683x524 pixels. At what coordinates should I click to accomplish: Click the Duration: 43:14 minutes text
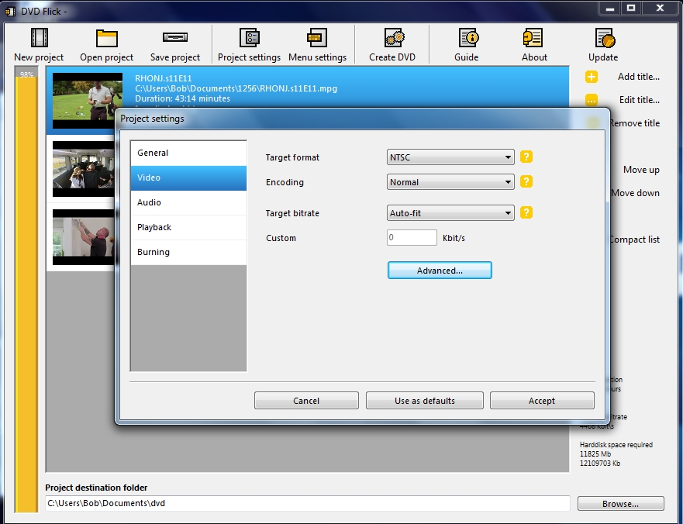click(182, 98)
